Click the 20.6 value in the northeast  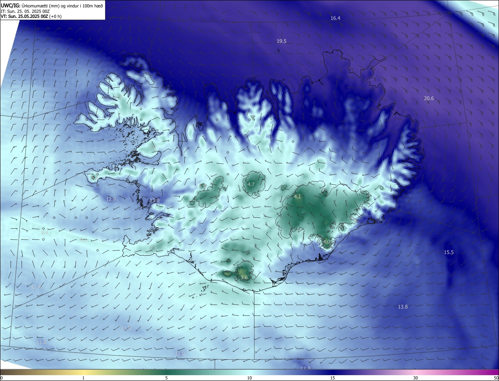coord(429,99)
